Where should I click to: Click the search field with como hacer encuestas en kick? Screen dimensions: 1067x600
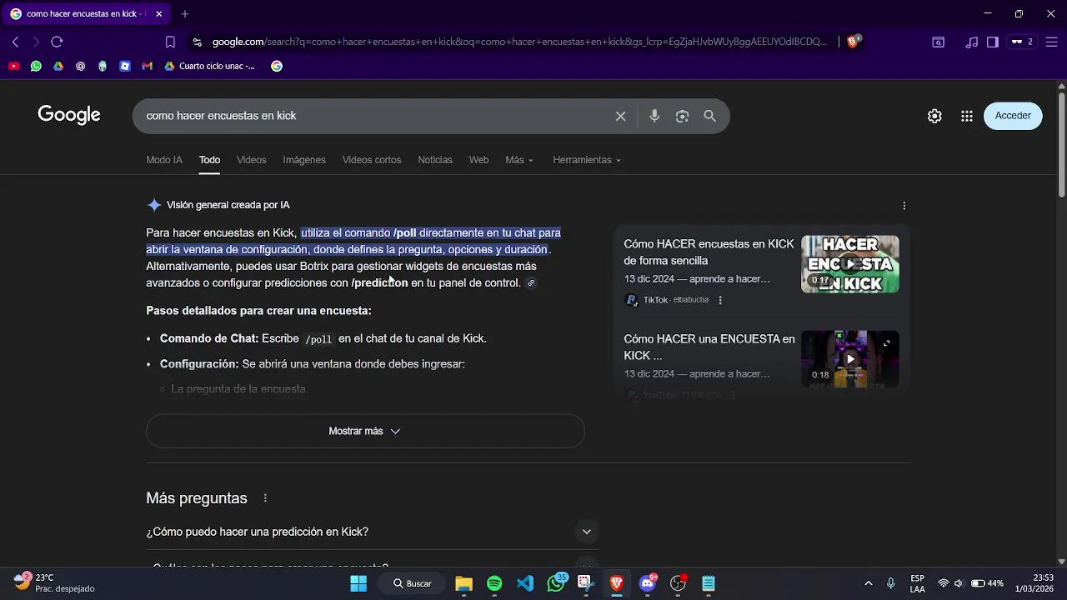[375, 116]
